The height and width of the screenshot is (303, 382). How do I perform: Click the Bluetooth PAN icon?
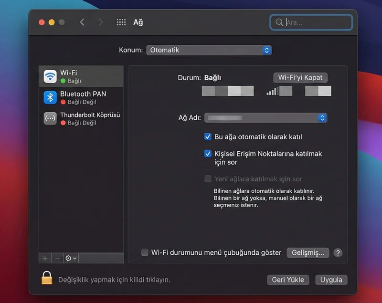[x=50, y=97]
